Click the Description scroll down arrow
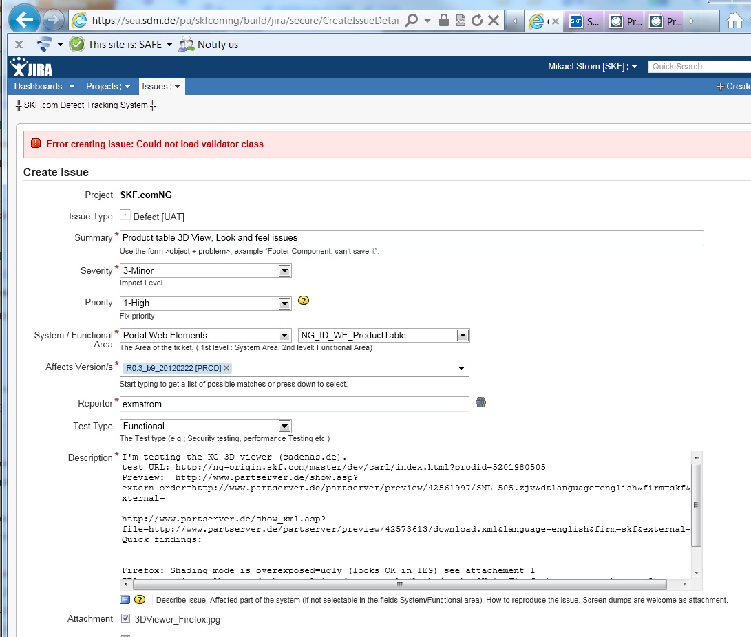The image size is (751, 637). (x=697, y=573)
